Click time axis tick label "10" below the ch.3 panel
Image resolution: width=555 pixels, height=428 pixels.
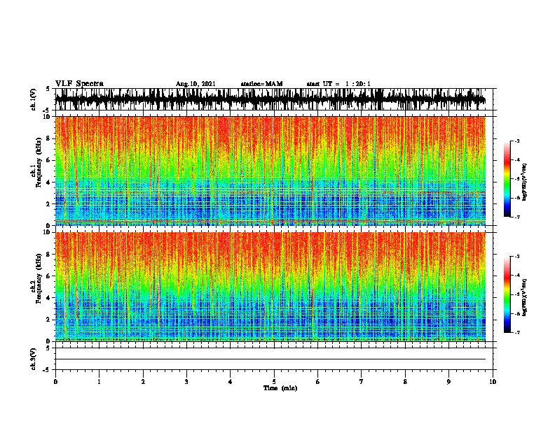[x=493, y=382]
